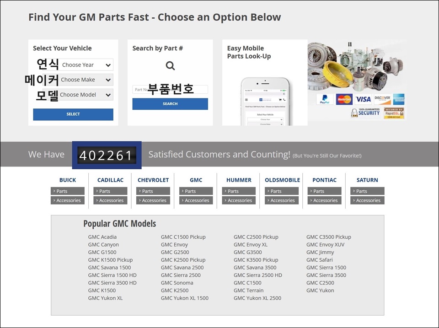Open the GMC Sierra 1500 HD link
Viewport: 439px width, 328px height.
(112, 275)
